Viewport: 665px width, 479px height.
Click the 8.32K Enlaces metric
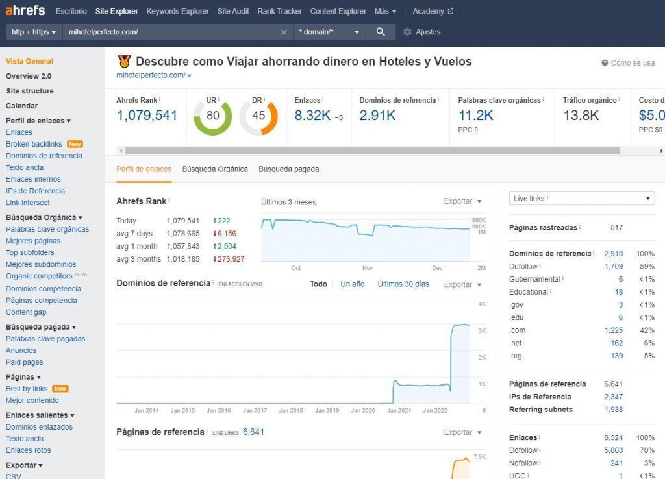click(312, 116)
